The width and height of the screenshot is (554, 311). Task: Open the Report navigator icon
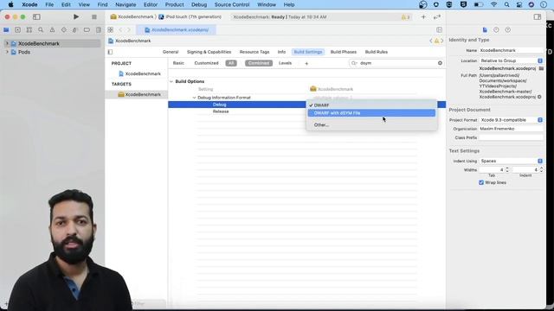98,30
